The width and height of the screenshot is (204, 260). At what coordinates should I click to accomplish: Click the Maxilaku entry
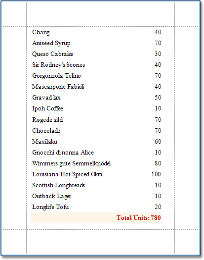[x=44, y=142]
